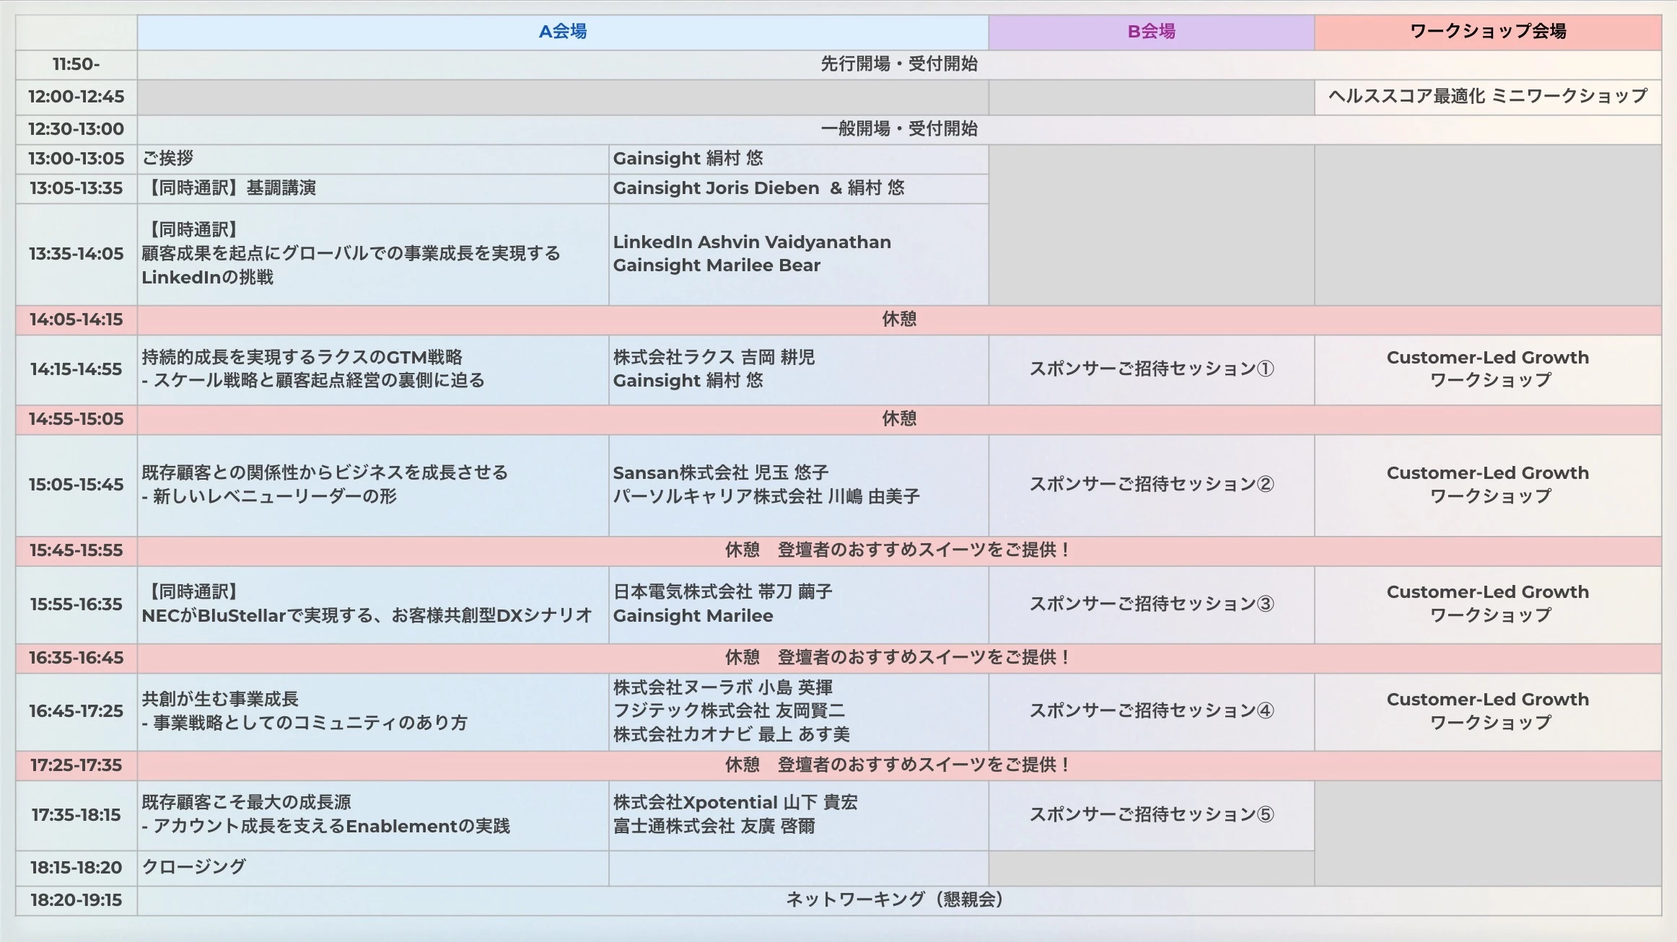This screenshot has height=942, width=1677.
Task: Open スポンサーご招待セッション① cell
Action: pyautogui.click(x=1152, y=370)
